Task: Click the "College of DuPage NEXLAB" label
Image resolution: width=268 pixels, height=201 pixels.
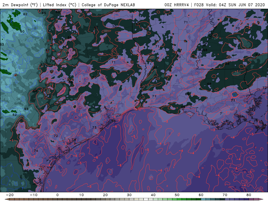Action: click(x=108, y=5)
